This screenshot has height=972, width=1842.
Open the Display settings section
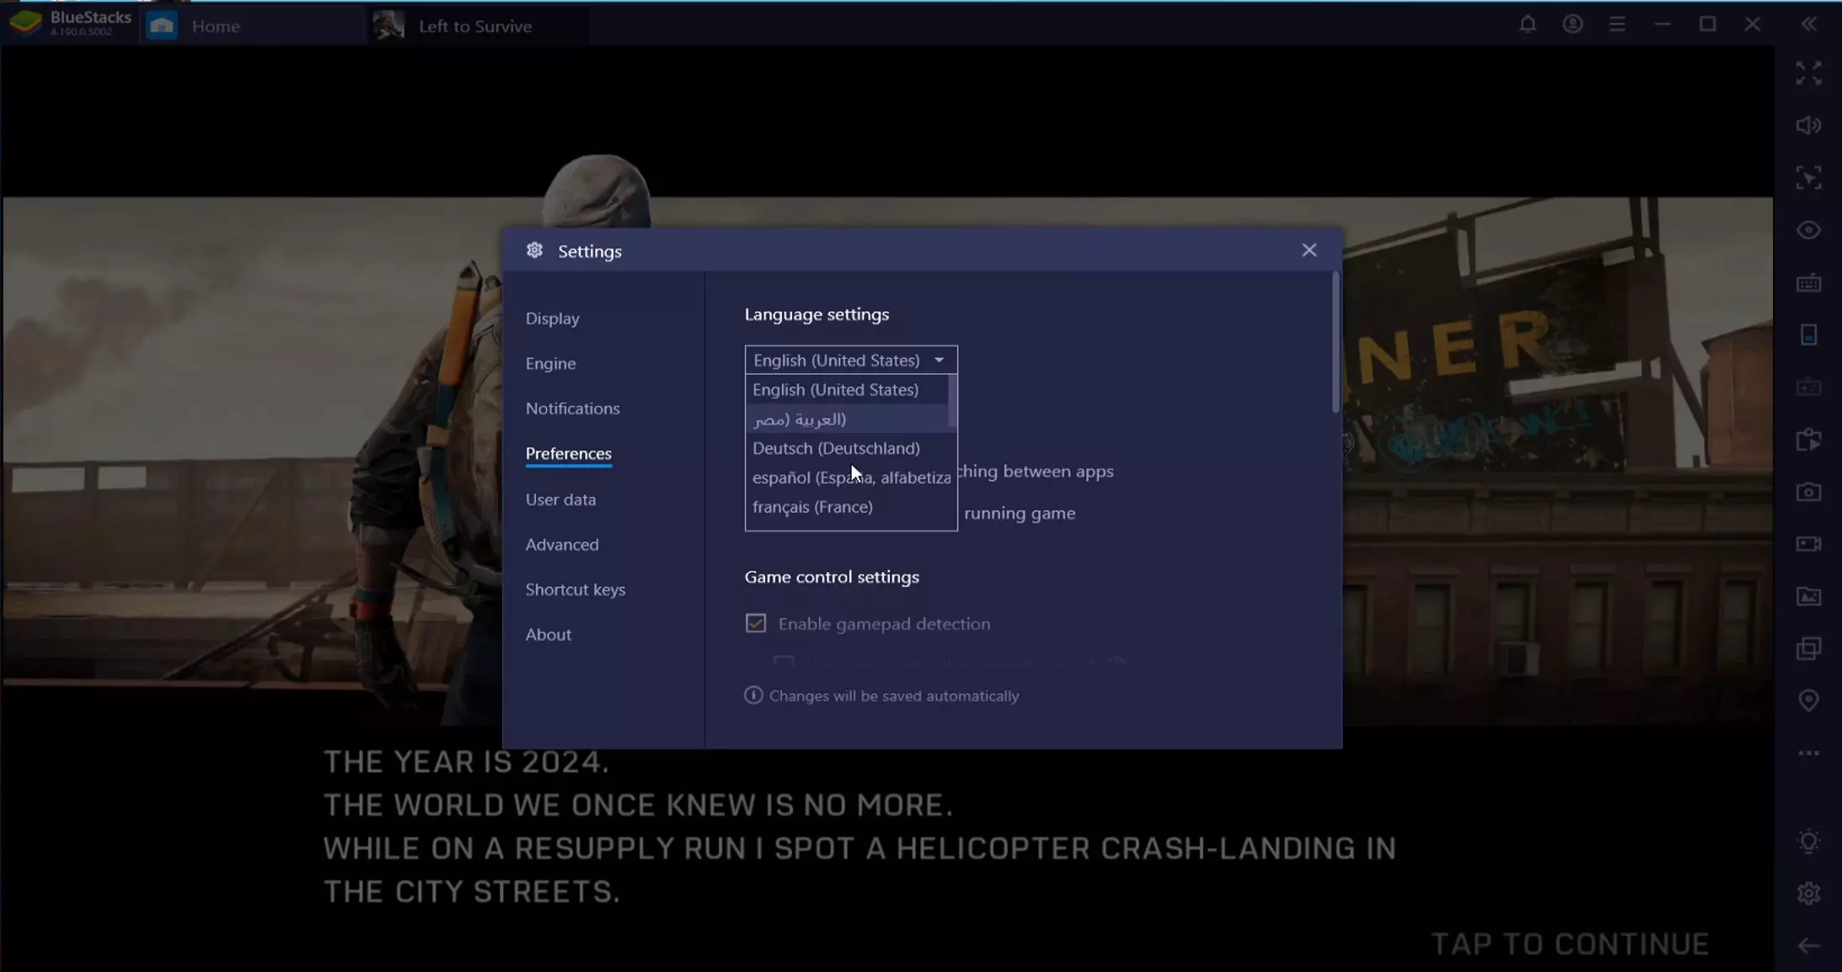point(553,318)
